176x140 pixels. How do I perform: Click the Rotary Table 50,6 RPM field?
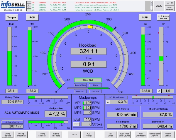click(x=12, y=102)
